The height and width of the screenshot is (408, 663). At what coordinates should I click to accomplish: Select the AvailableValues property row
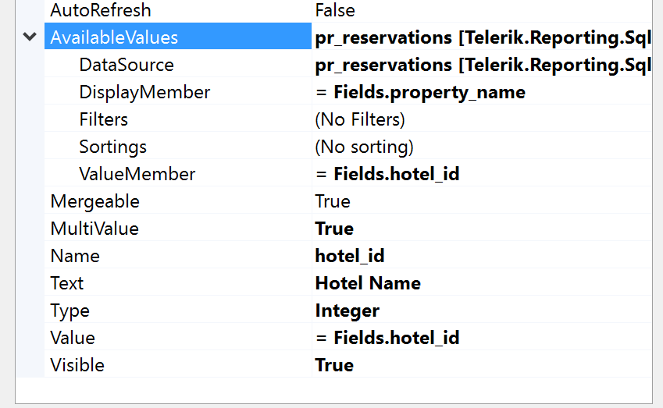114,37
